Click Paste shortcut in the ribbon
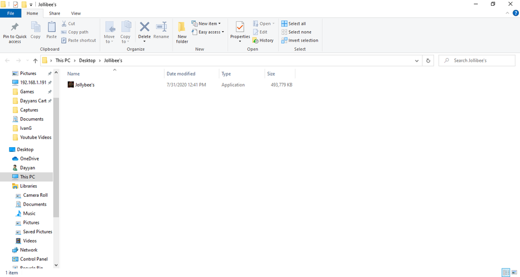The width and height of the screenshot is (520, 277). (x=79, y=40)
